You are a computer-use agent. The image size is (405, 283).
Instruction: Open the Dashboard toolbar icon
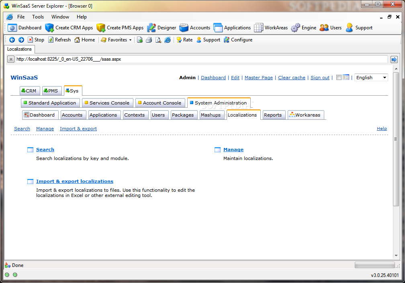click(12, 28)
